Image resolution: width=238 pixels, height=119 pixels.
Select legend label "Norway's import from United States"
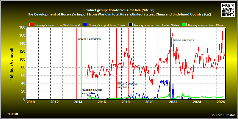(157, 25)
